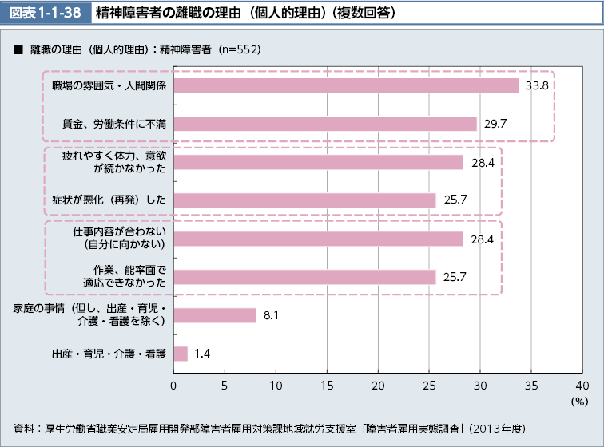The image size is (604, 447).
Task: Select the short bar for 出産・育児・介護・看護
Action: (181, 354)
